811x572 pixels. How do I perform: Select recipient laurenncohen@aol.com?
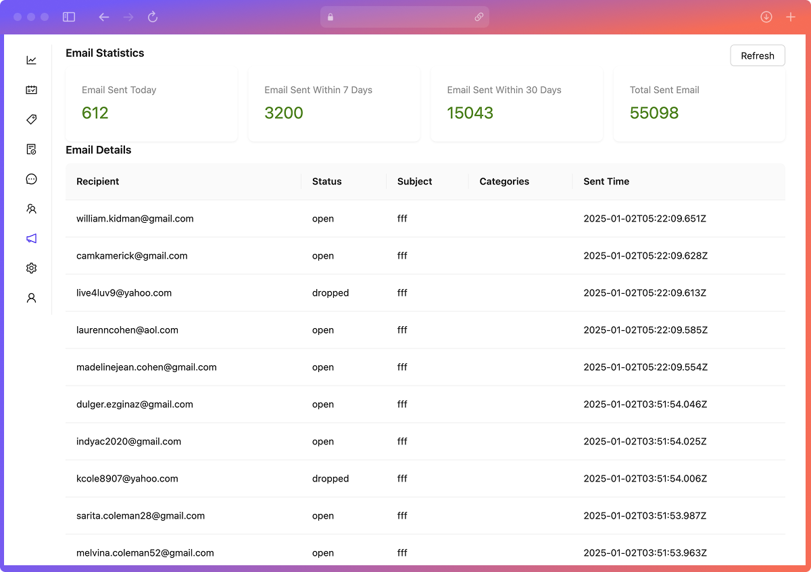[127, 330]
